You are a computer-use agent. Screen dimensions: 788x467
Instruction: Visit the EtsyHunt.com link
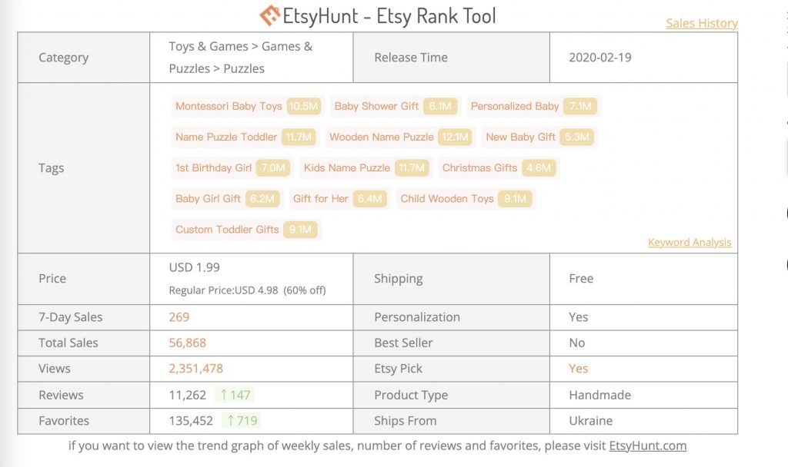647,445
